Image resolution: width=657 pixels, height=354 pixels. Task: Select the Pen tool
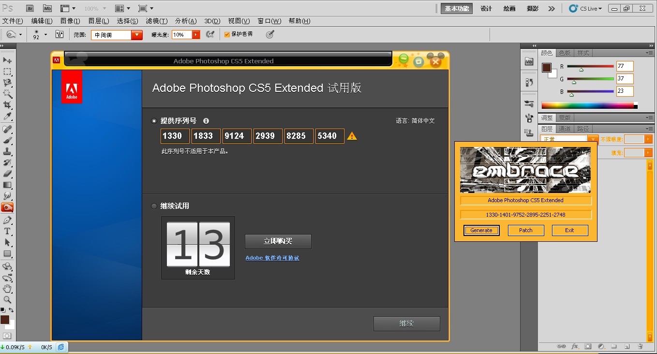(x=7, y=220)
